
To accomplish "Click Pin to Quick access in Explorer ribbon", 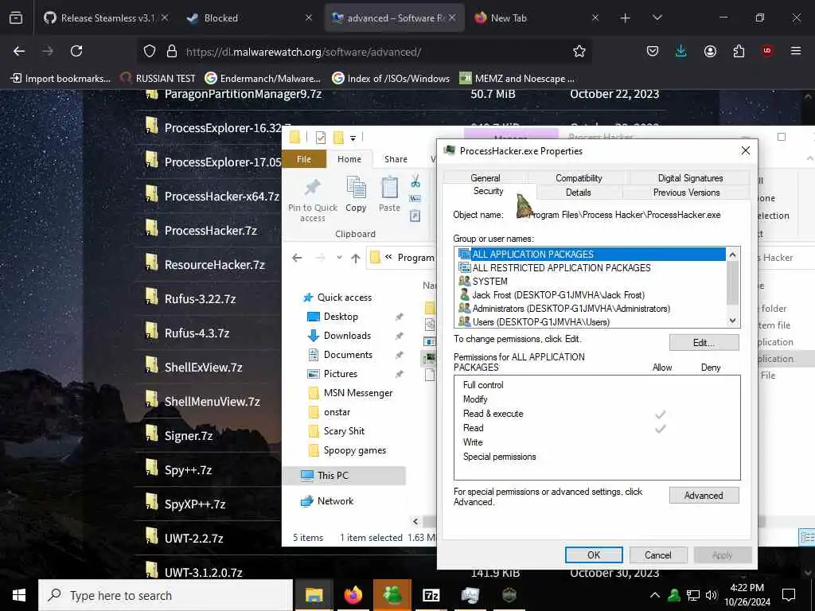I will [313, 200].
